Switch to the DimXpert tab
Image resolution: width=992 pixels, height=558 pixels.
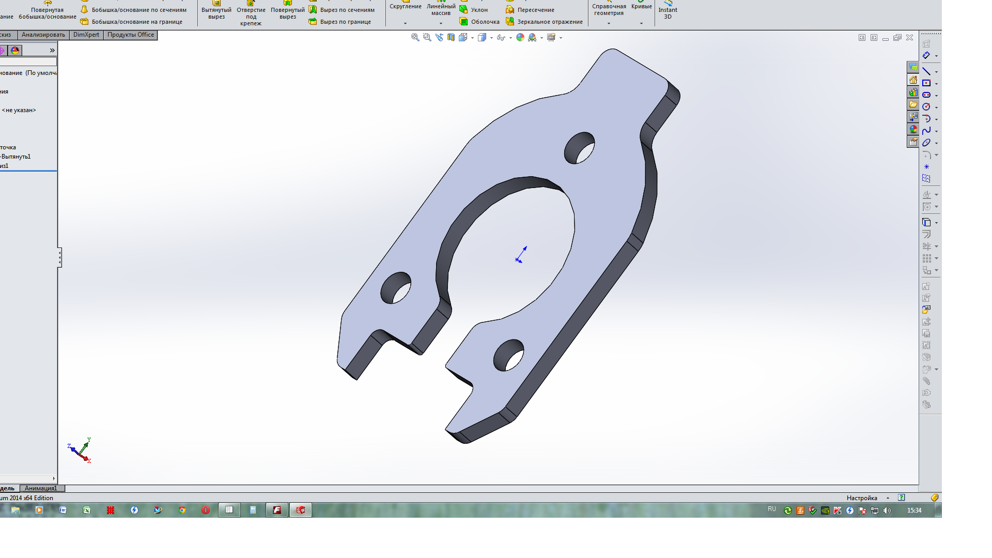[86, 35]
